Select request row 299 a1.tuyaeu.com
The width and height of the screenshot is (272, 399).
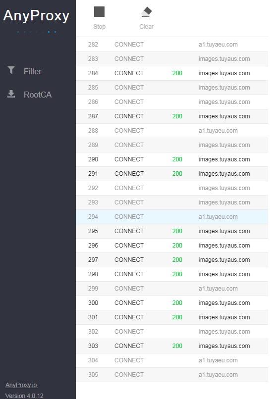point(172,289)
